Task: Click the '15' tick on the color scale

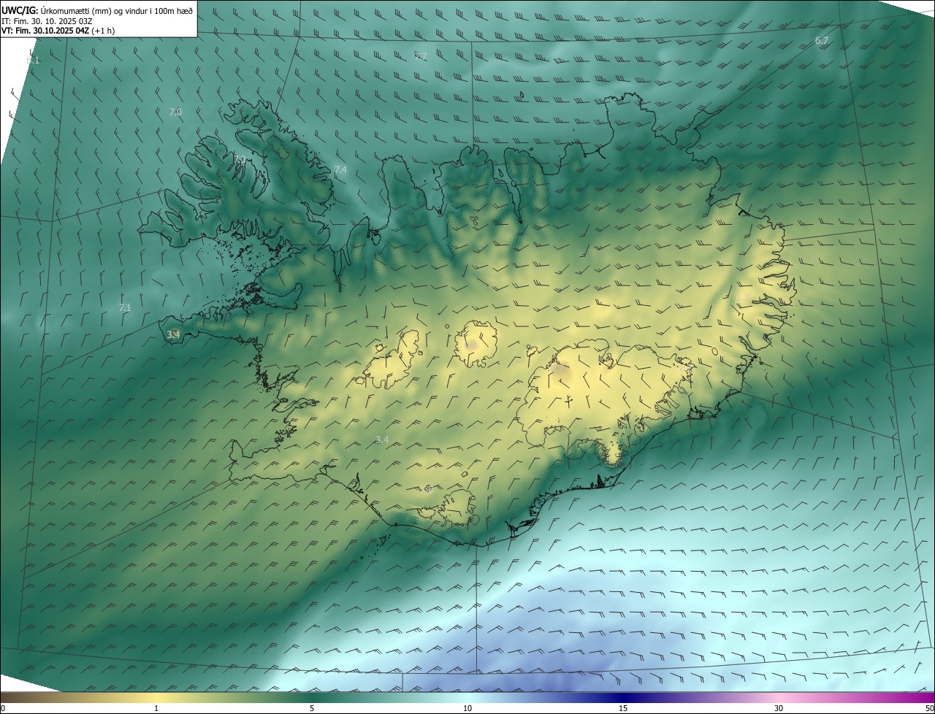Action: point(623,708)
